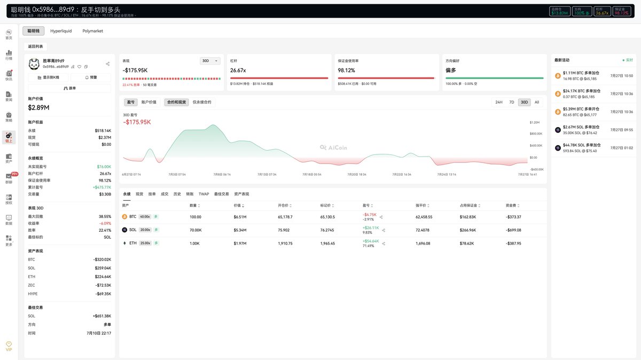The image size is (641, 360).
Task: Click the win/loss trade squares strip
Action: (171, 78)
